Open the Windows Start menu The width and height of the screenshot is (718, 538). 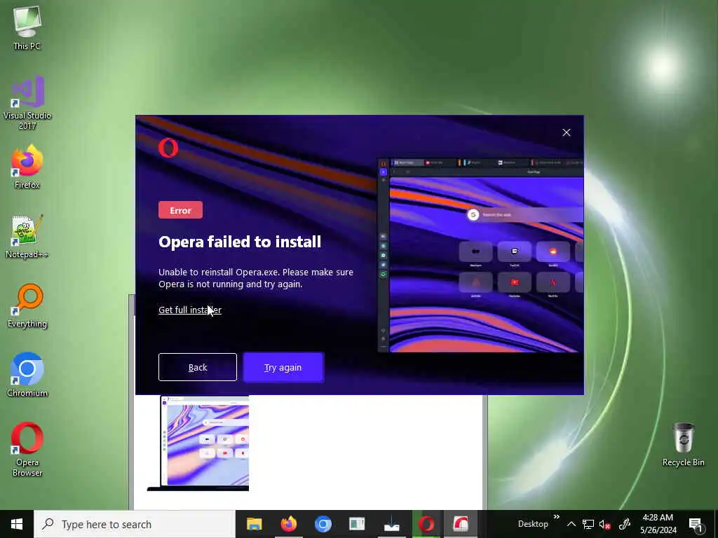(17, 524)
